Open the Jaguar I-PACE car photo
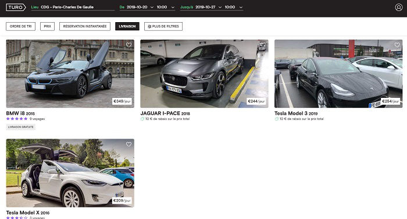 (204, 73)
